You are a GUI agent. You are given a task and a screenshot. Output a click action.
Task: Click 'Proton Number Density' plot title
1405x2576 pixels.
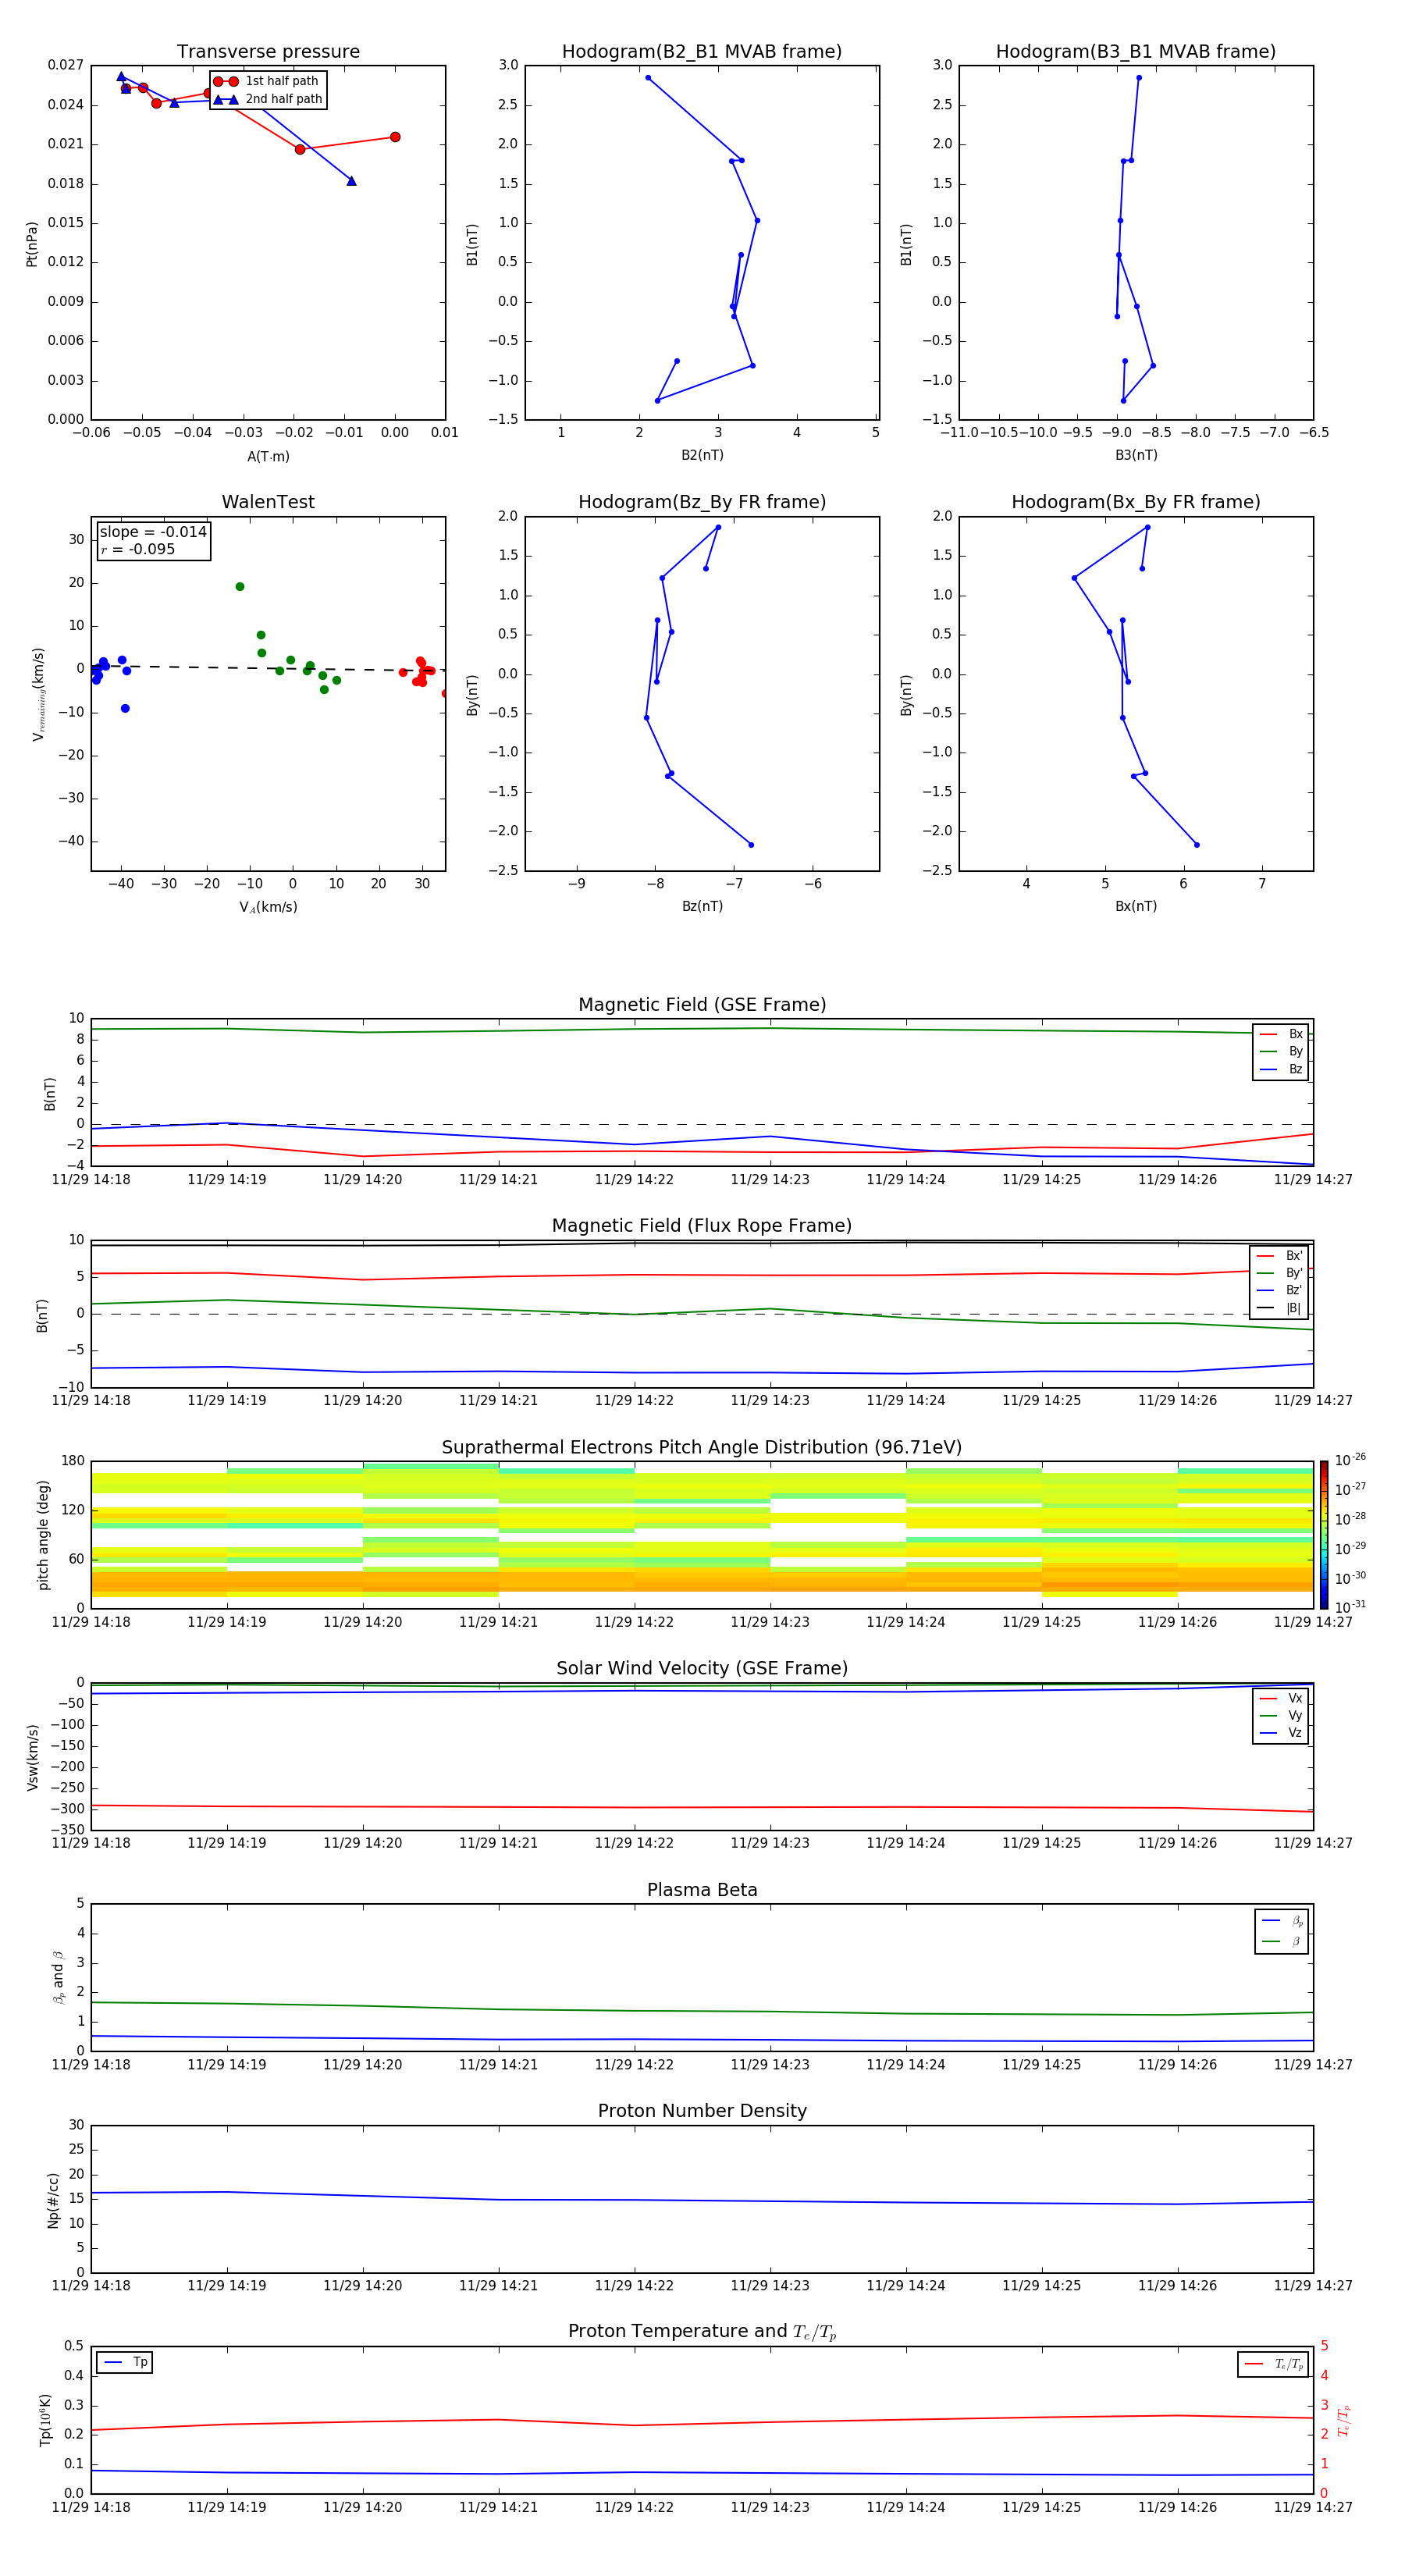click(702, 2111)
